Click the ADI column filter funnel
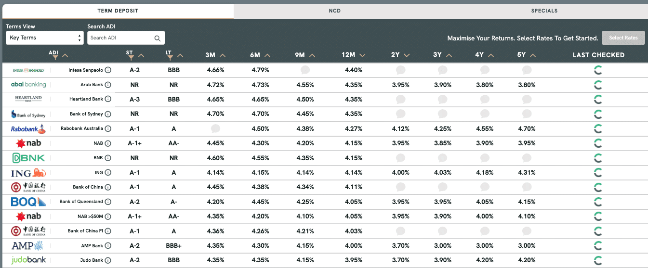648x268 pixels. pyautogui.click(x=55, y=58)
